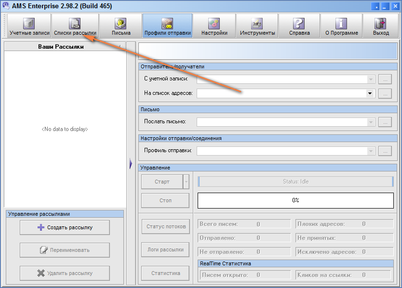This screenshot has height=288, width=402.
Task: Open the Инструменты toolbar section
Action: (x=257, y=26)
